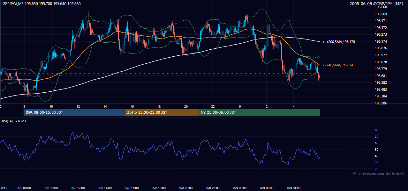Click hour label 2 under price chart
Image resolution: width=408 pixels, height=191 pixels.
coord(267,106)
